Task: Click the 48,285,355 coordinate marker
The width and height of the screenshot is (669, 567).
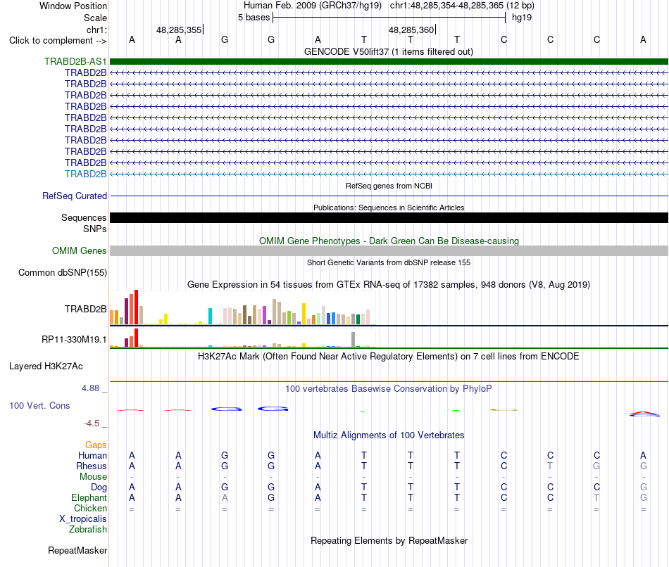Action: click(179, 30)
